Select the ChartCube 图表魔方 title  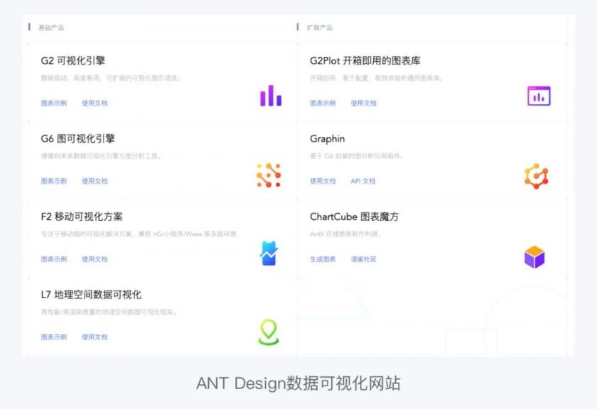click(x=354, y=217)
